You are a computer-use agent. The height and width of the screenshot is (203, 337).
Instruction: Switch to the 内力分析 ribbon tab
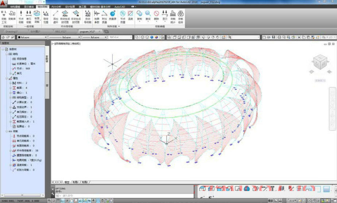coord(56,7)
